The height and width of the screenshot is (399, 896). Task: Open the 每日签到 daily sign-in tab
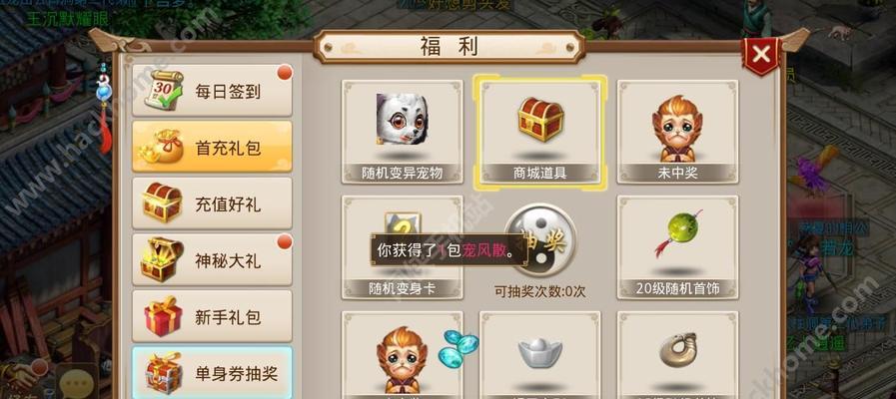coord(212,90)
